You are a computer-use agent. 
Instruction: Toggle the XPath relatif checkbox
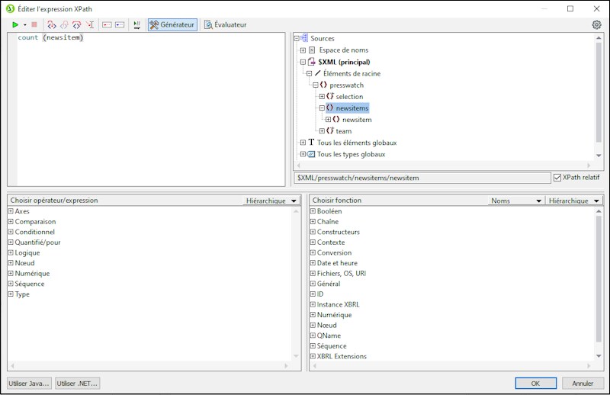pos(557,178)
